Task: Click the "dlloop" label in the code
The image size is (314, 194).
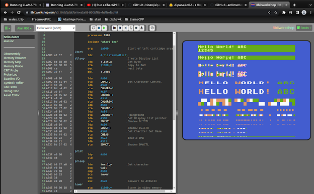Action: (80, 59)
